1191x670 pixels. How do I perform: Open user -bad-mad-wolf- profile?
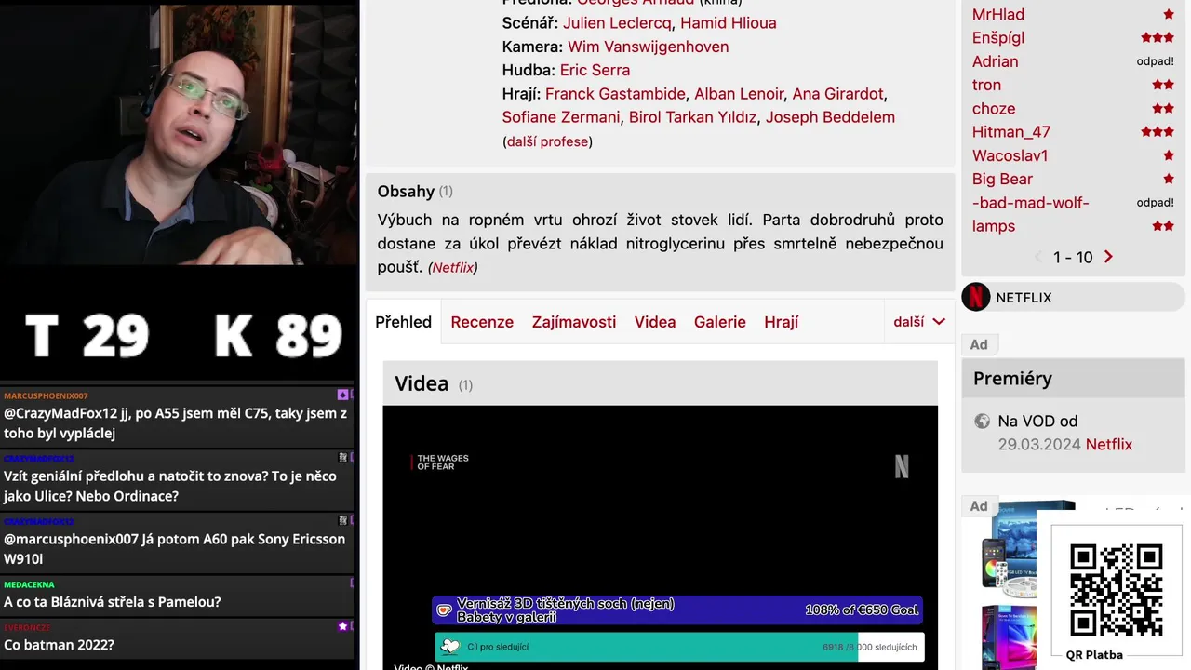click(x=1031, y=203)
